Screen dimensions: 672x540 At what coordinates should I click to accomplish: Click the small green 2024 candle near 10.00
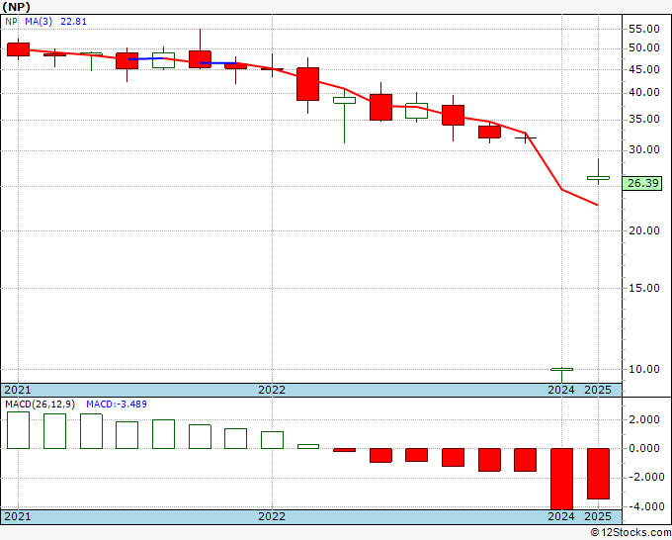[562, 369]
